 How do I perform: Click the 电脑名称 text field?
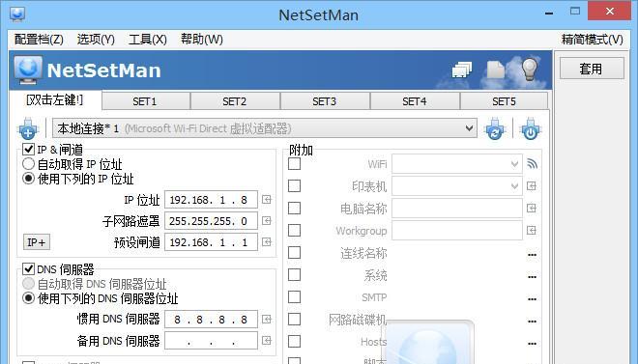click(x=457, y=209)
